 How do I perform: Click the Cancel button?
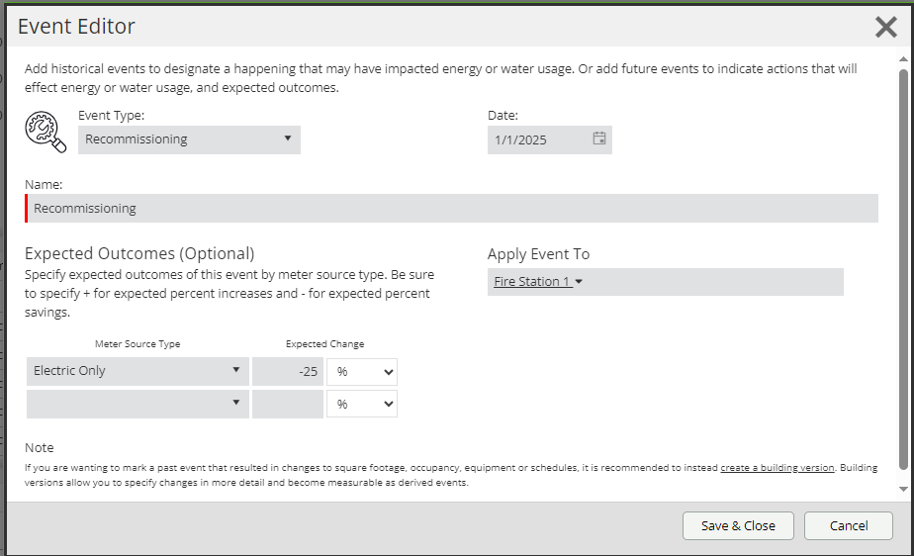pyautogui.click(x=849, y=525)
